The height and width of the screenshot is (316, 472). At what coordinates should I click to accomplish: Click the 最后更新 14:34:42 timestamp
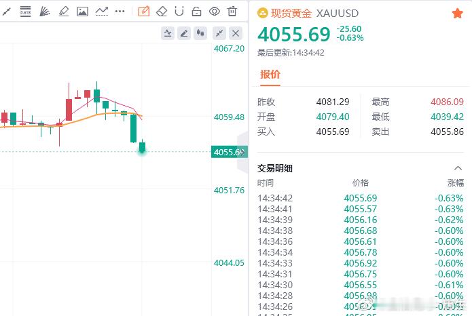[291, 53]
